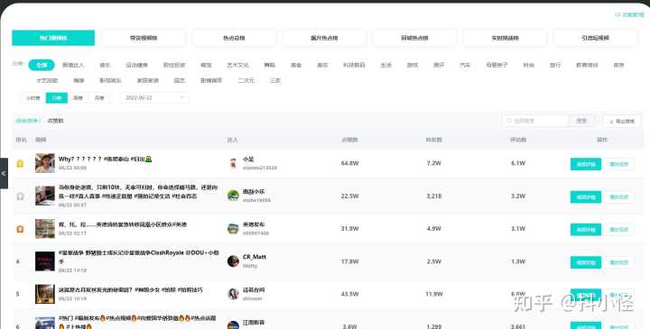Click the search magnifier icon in the search box
650x329 pixels.
coord(509,121)
